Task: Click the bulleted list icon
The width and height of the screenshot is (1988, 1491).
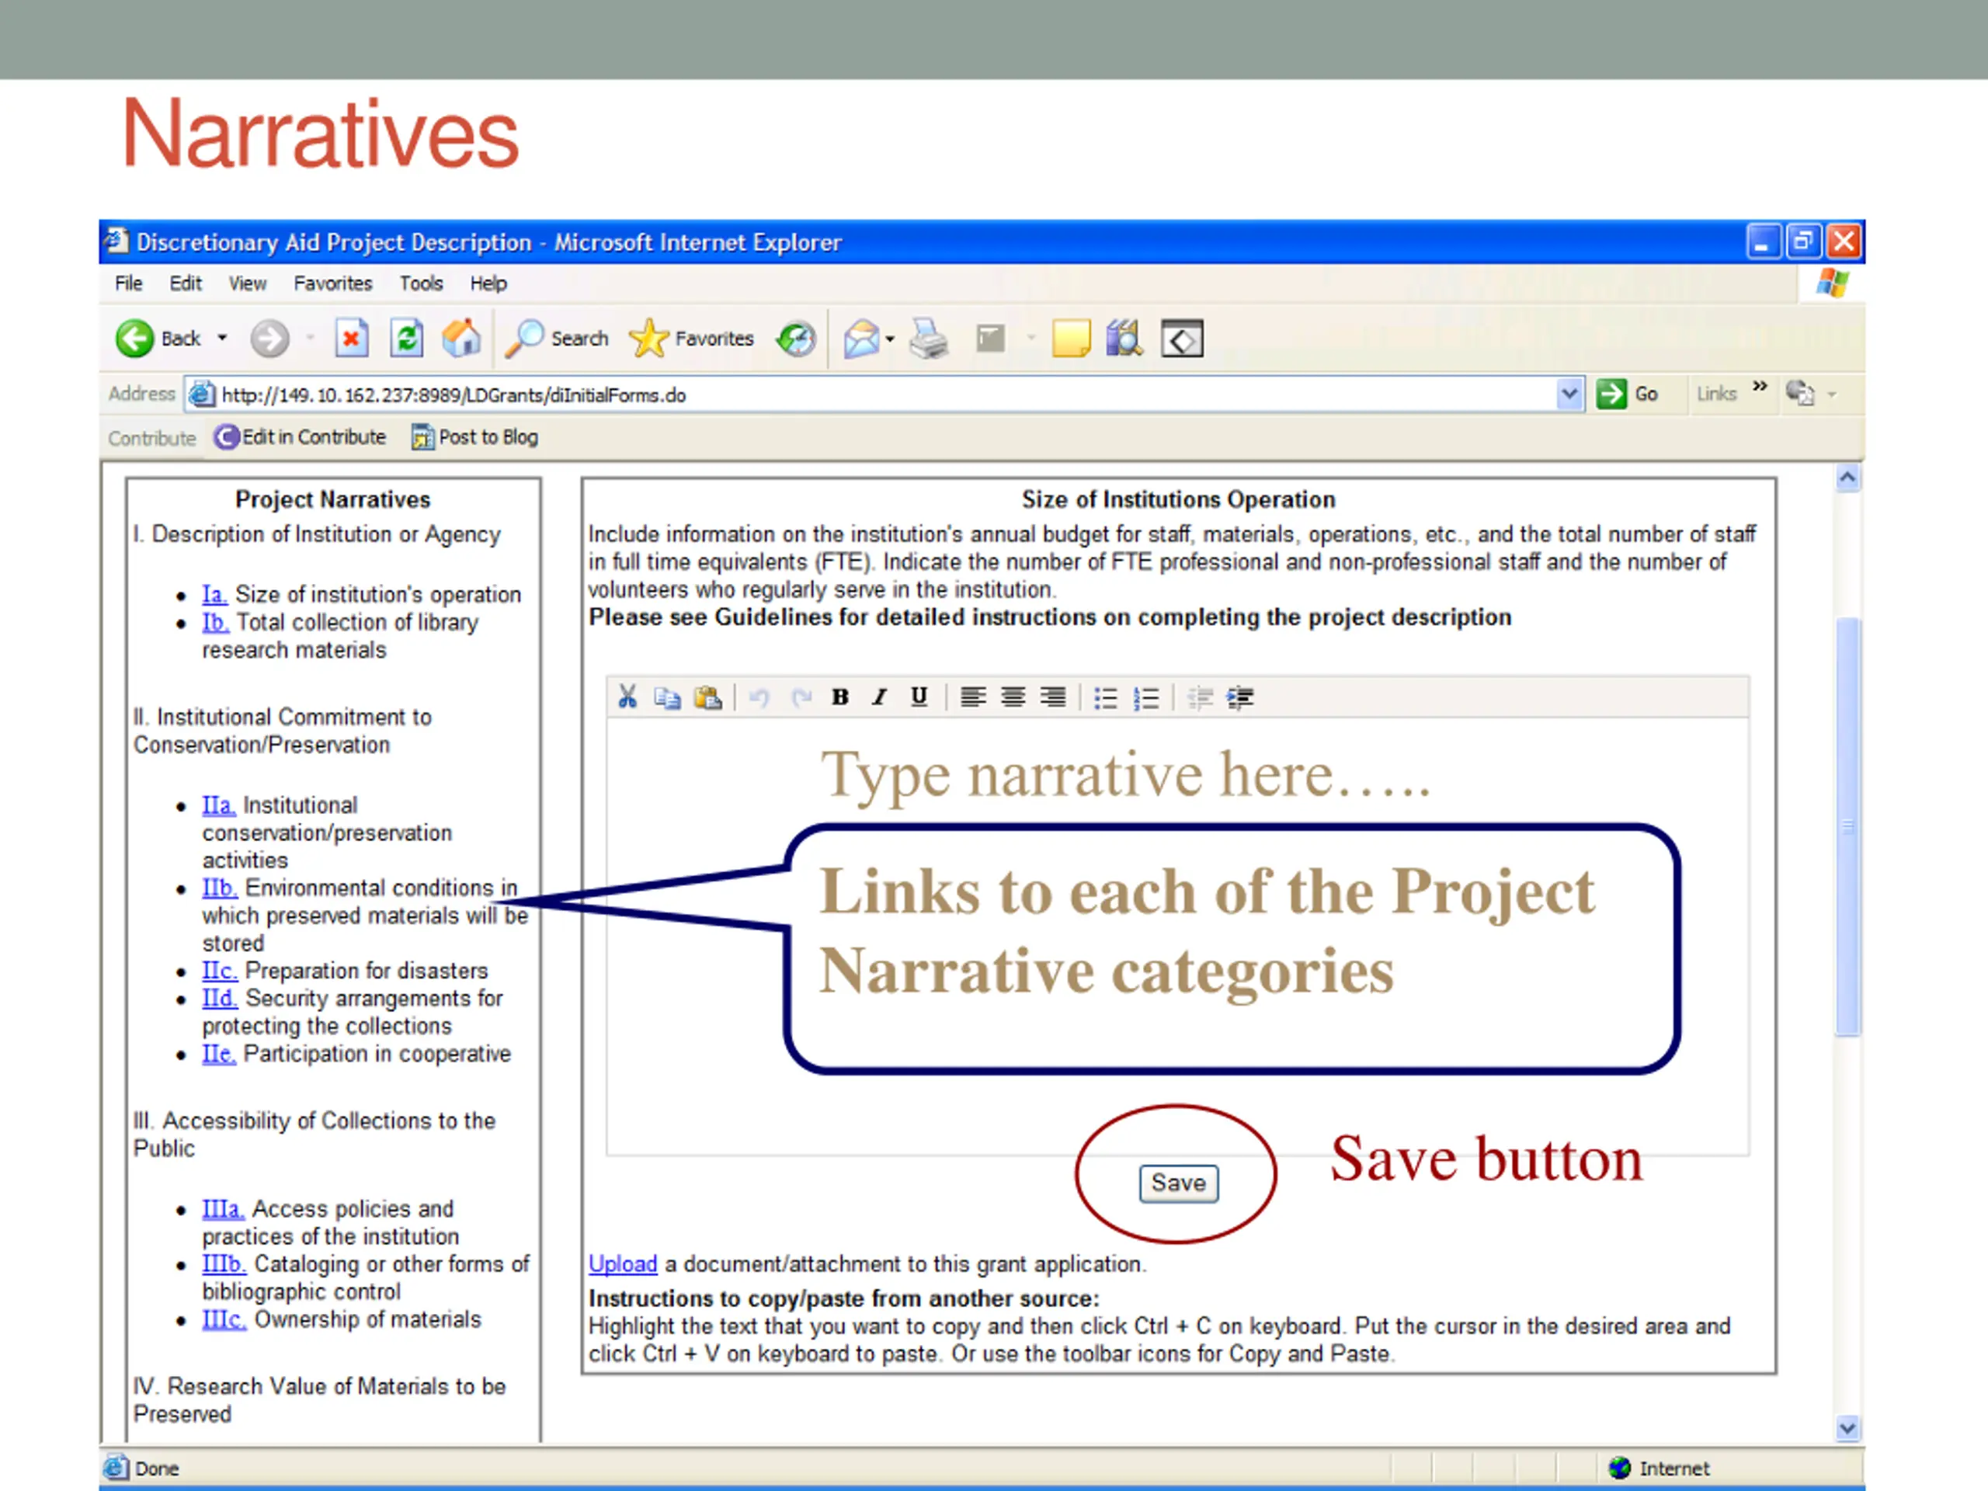Action: [x=1106, y=697]
